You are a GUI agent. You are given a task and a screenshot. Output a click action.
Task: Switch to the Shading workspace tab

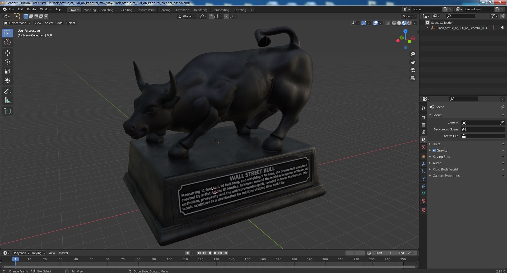(x=165, y=10)
